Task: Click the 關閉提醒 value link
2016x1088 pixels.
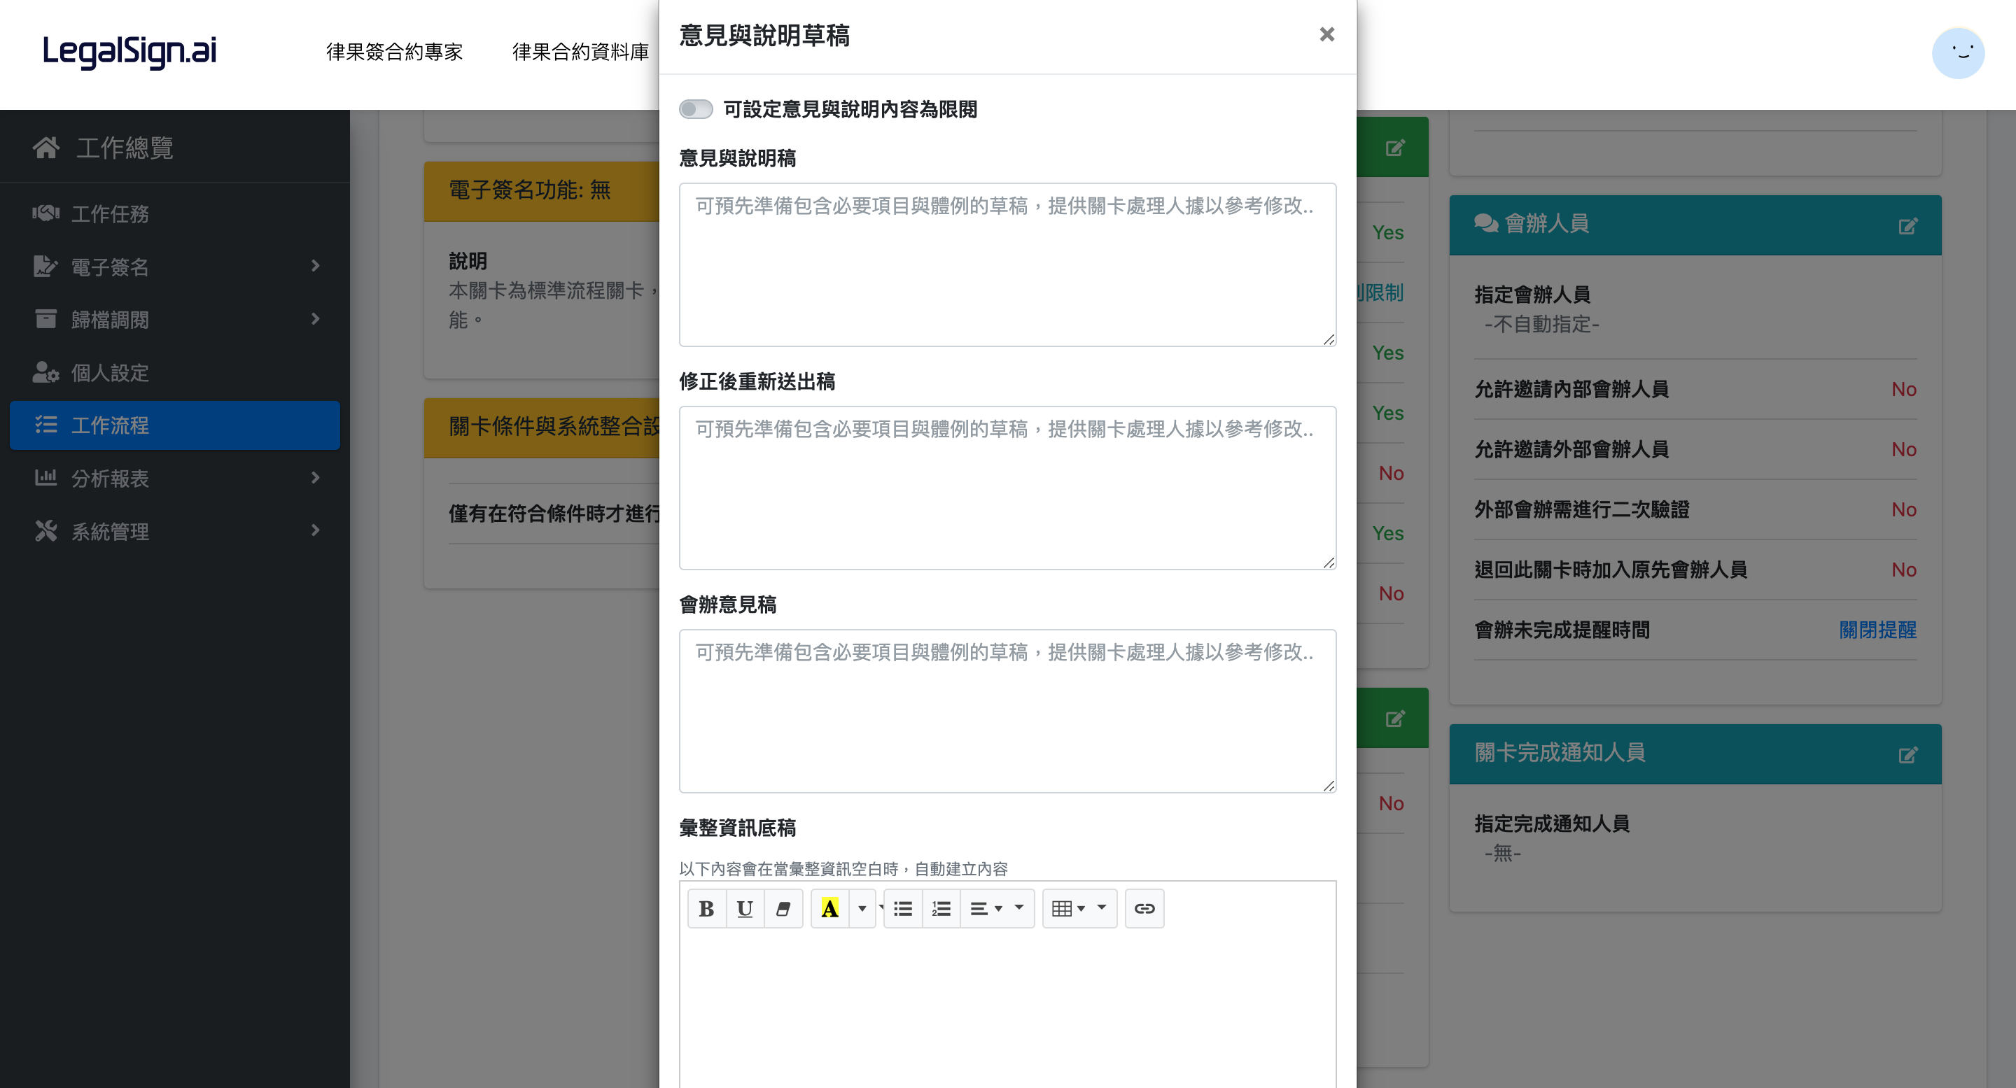Action: coord(1877,630)
